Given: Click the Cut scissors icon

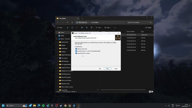Looking at the screenshot, I should coord(67,28).
